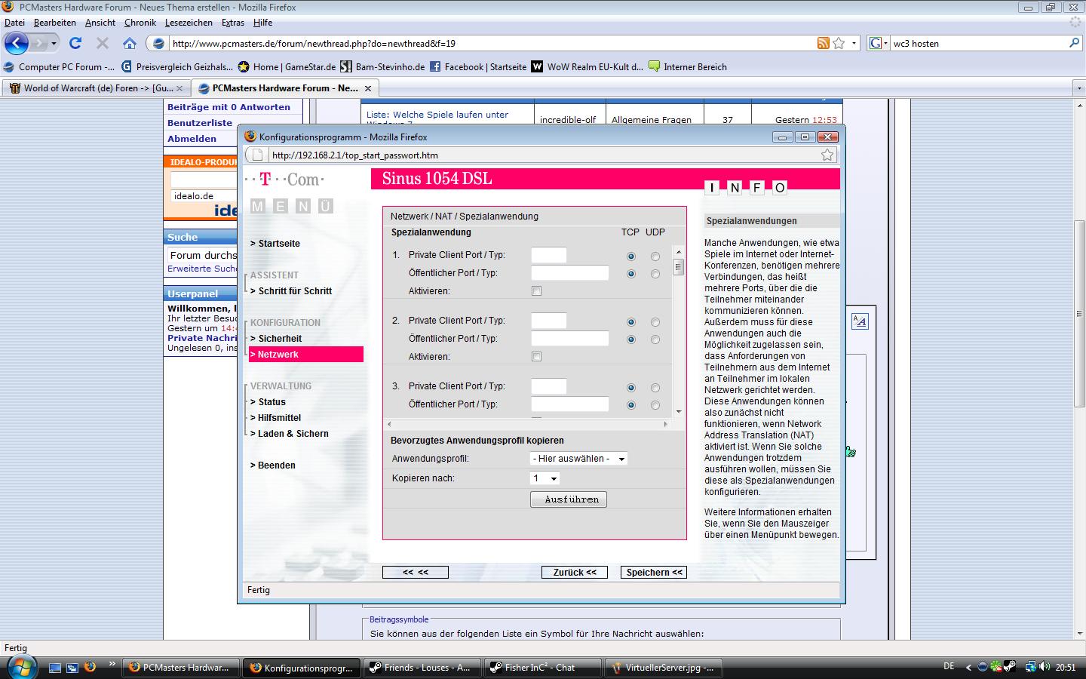Click right arrow of horizontal port list scrollbar
This screenshot has width=1086, height=679.
coord(665,424)
